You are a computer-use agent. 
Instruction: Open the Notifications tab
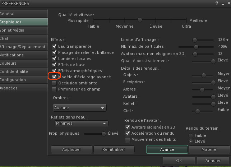(x=24, y=55)
